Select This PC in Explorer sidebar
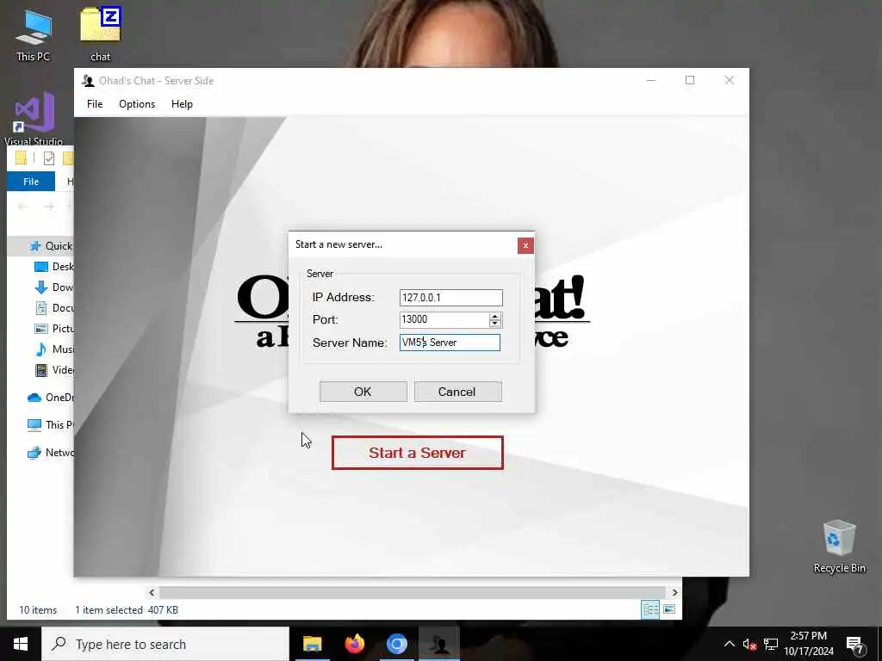Image resolution: width=882 pixels, height=661 pixels. (x=50, y=425)
